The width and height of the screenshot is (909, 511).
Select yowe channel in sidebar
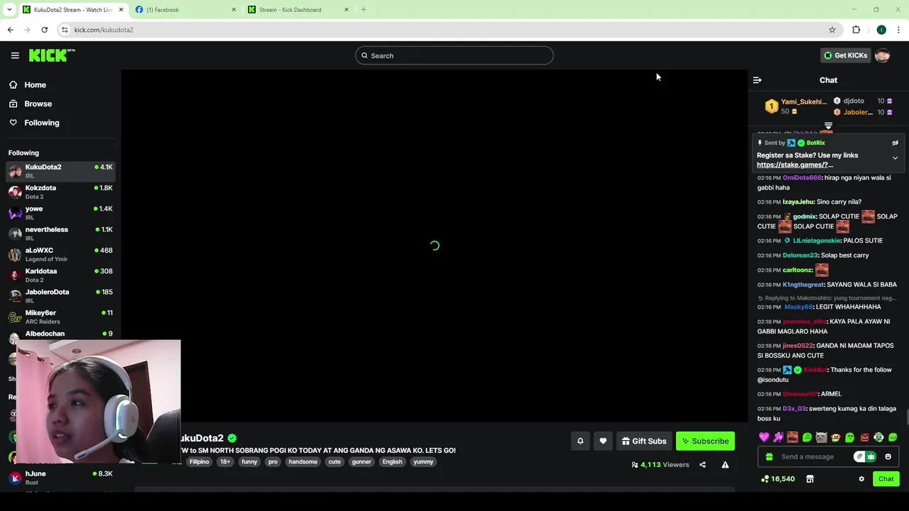pyautogui.click(x=60, y=213)
